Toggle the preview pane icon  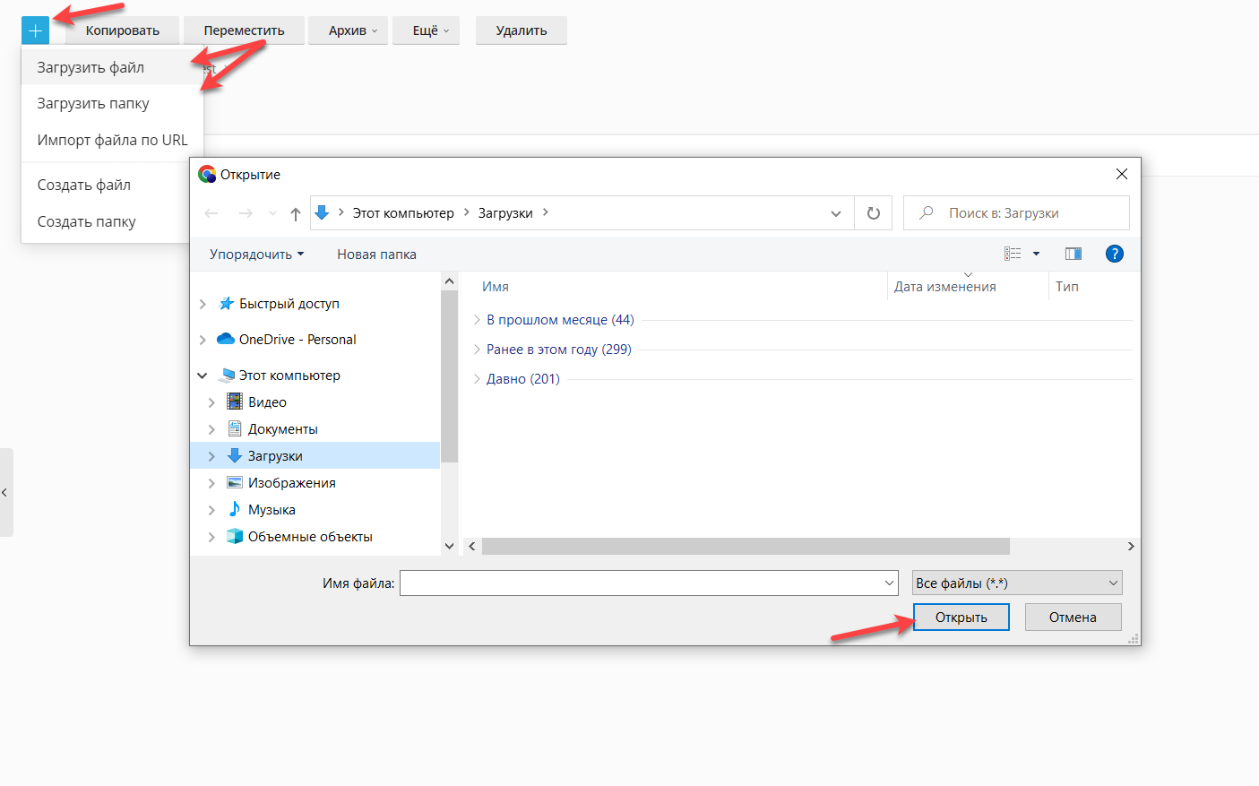coord(1073,254)
